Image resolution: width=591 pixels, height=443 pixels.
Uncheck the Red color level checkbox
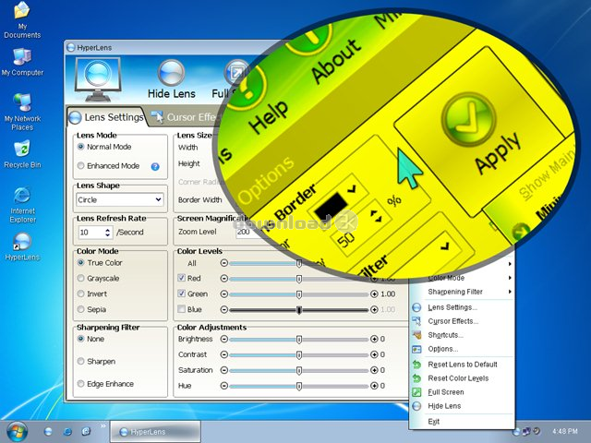(x=182, y=278)
